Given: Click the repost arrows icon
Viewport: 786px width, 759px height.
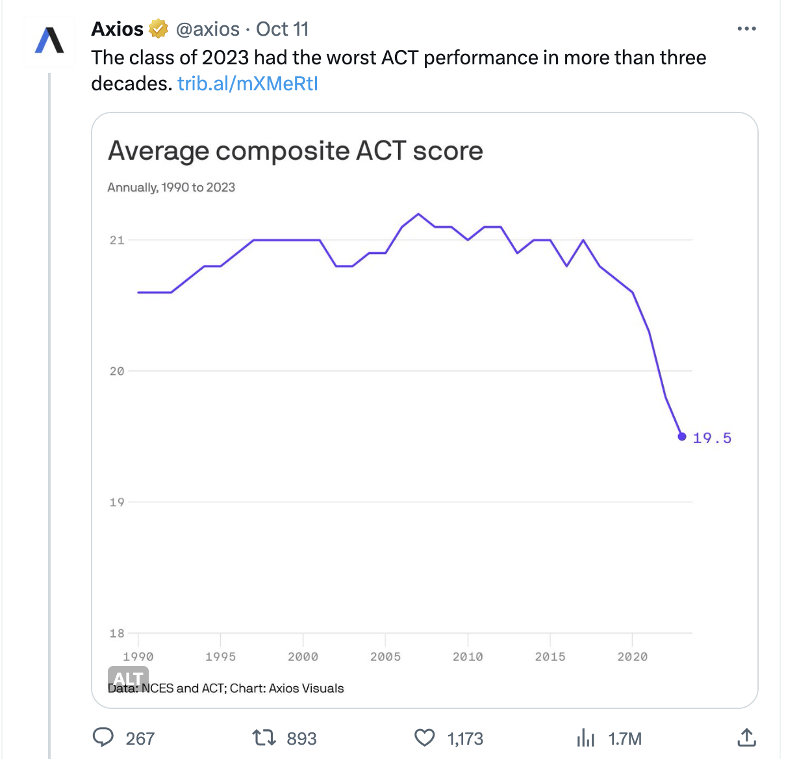Looking at the screenshot, I should click(x=263, y=738).
